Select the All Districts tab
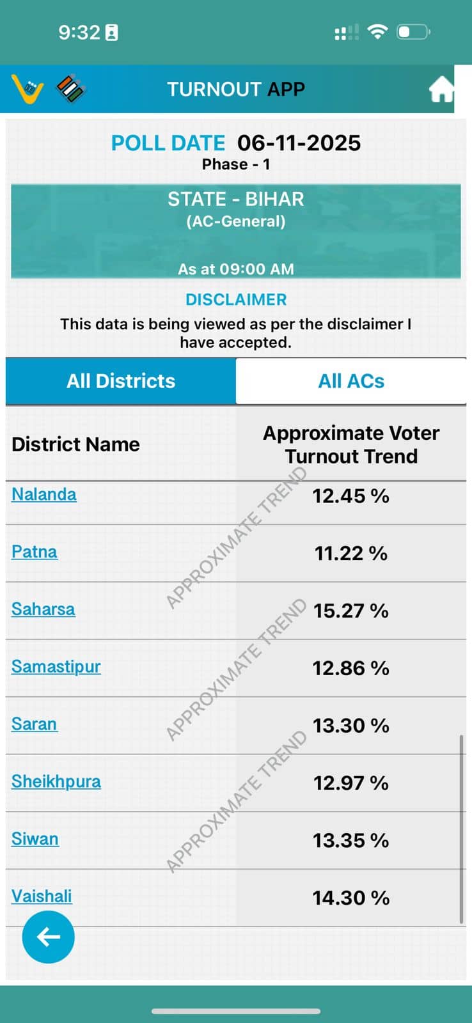 121,381
